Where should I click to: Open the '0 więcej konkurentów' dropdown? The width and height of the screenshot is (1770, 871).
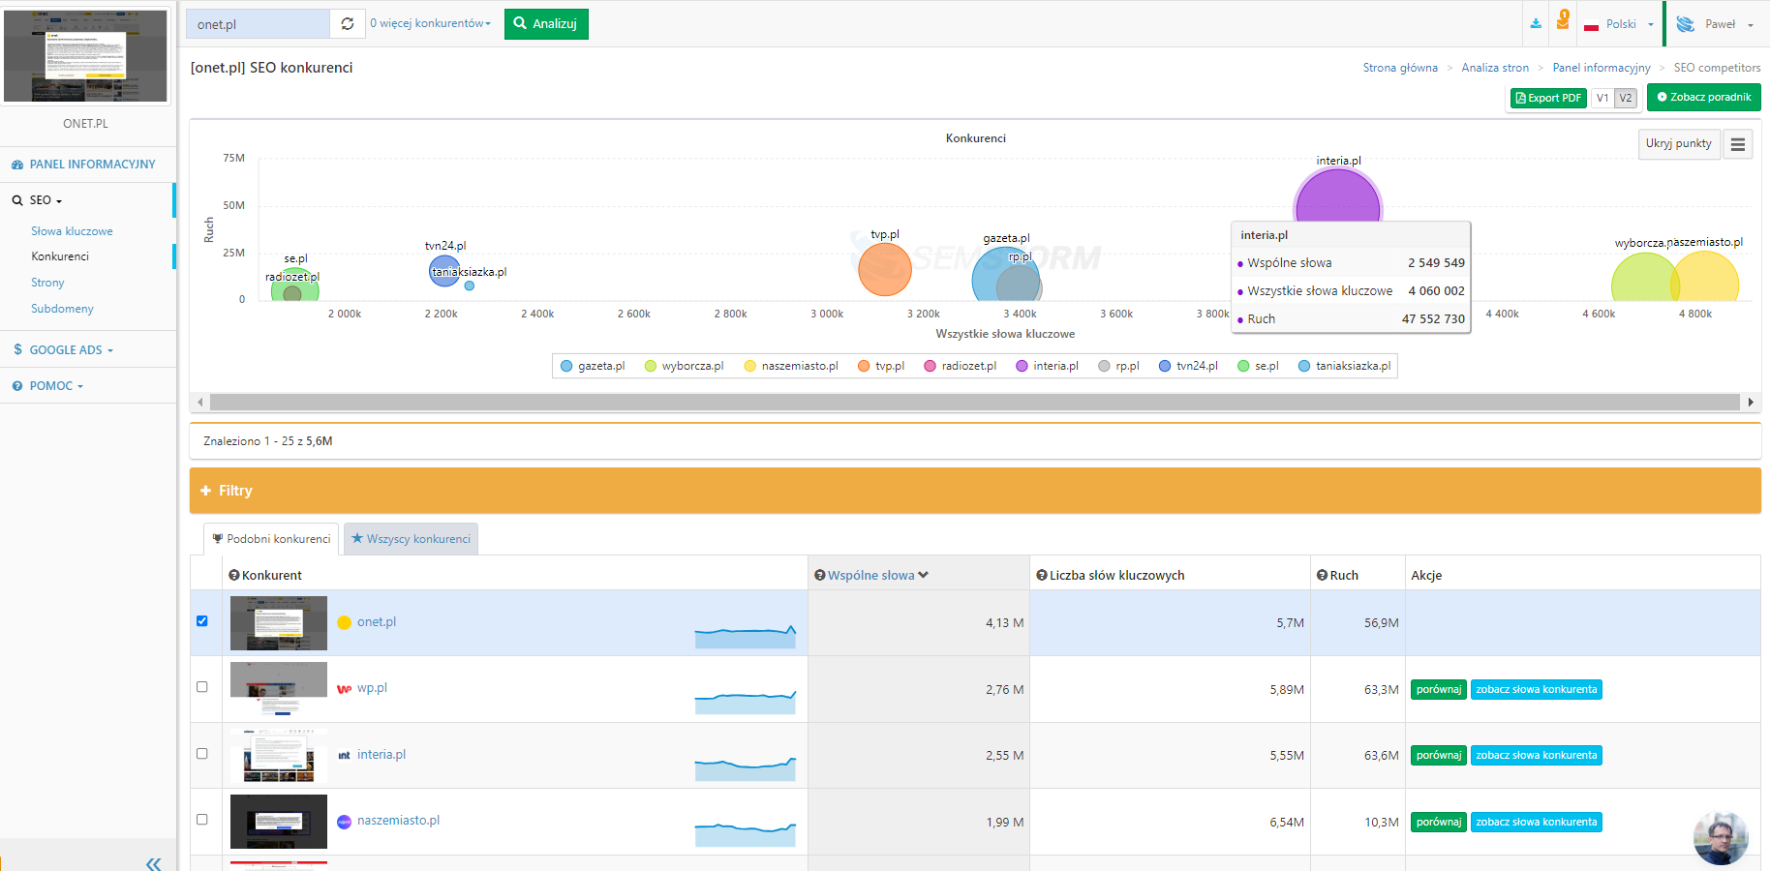click(430, 23)
